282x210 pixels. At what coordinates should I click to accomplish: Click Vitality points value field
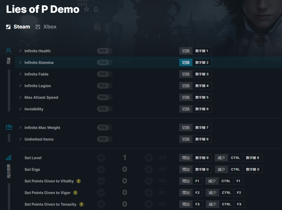coord(125,181)
